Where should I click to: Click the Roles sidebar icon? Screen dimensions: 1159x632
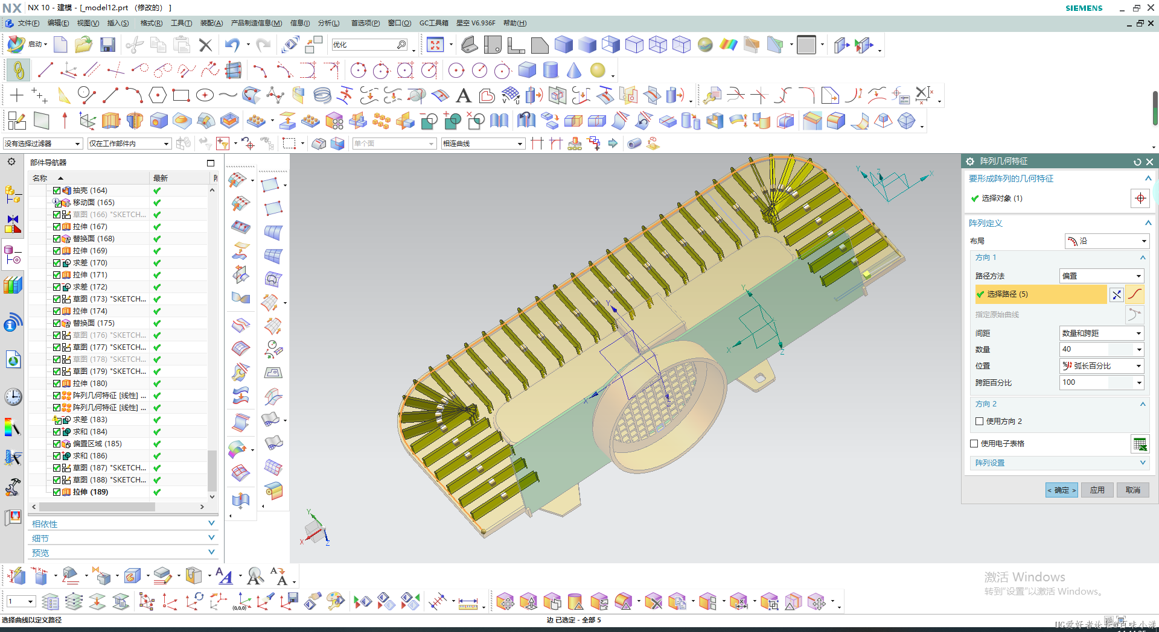coord(13,487)
